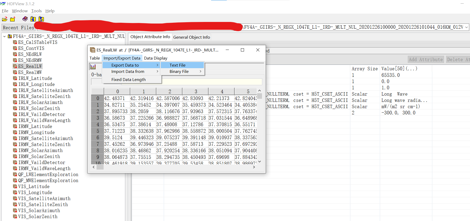Click the attribute value -300.0, 300.0

point(398,113)
